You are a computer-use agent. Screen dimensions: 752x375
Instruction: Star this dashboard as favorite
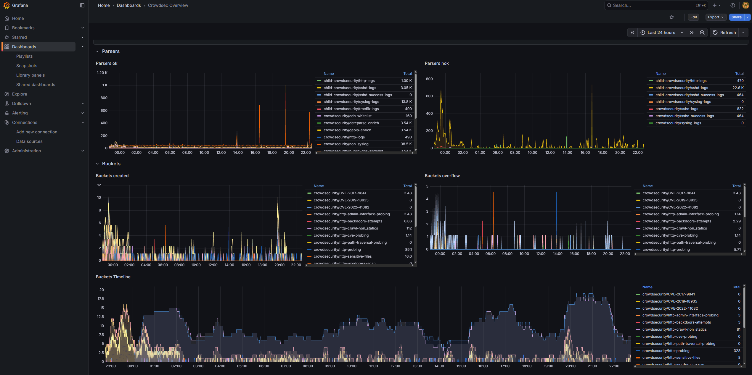tap(671, 17)
